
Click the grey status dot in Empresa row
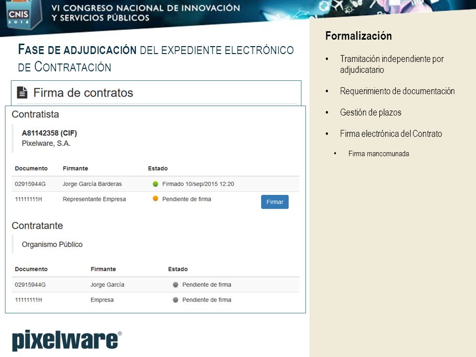(176, 299)
